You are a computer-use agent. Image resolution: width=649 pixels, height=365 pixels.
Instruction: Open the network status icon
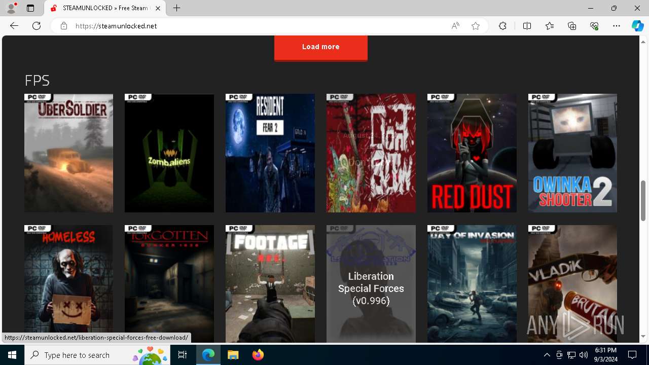[x=571, y=355]
